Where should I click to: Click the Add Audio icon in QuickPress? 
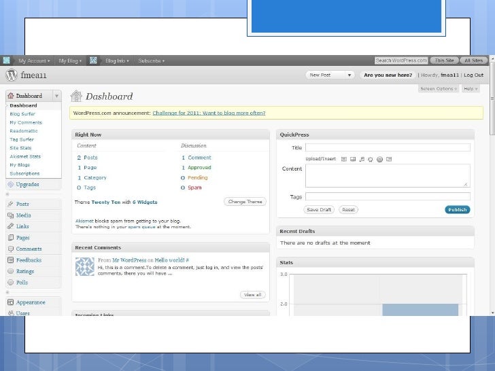(x=362, y=159)
